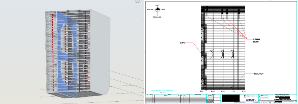Click the 'STAIRS' annotation label
The height and width of the screenshot is (104, 298).
(182, 43)
